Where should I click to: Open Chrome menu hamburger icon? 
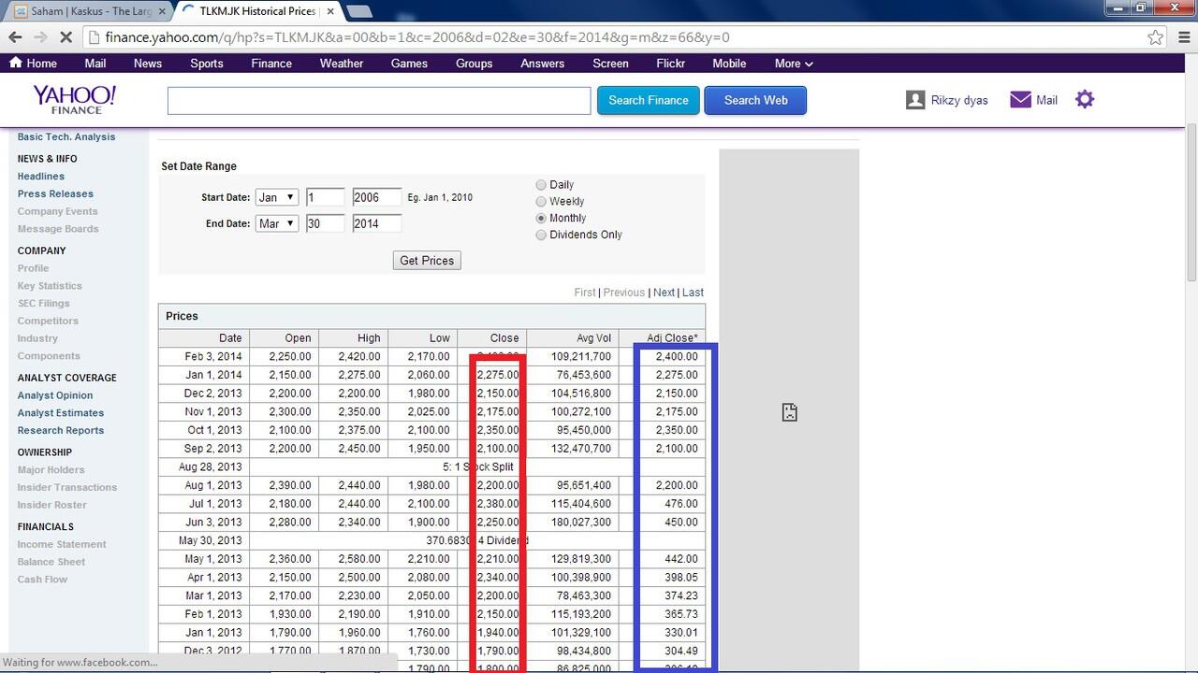coord(1184,37)
